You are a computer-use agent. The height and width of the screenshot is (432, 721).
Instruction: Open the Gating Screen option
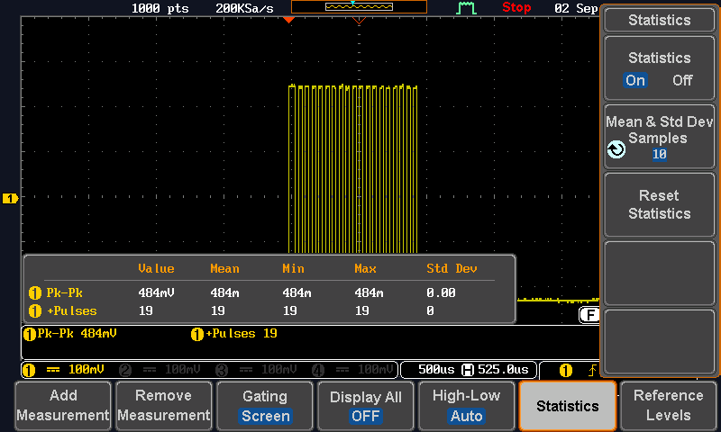[x=265, y=406]
